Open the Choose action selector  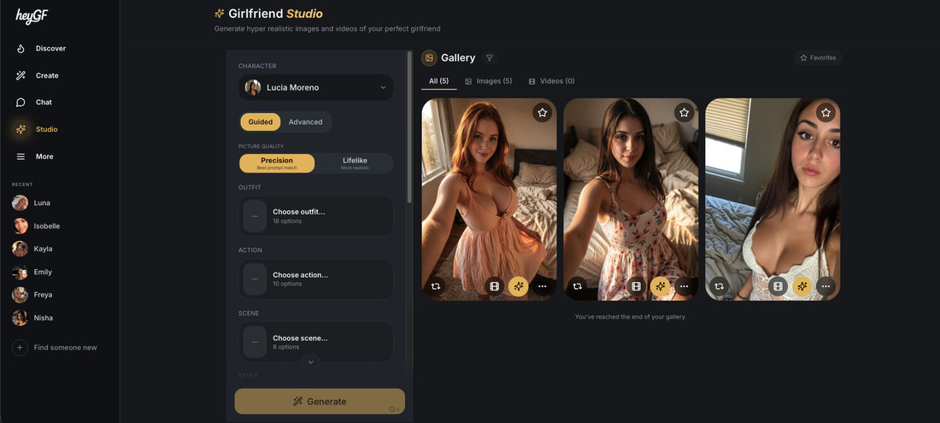pyautogui.click(x=316, y=279)
